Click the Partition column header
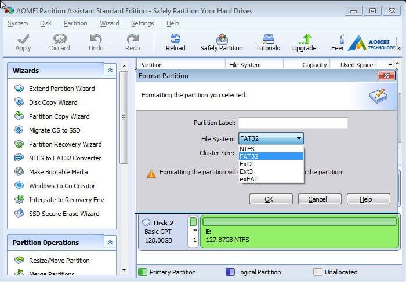Screen dimensions: 406x282 [181, 64]
